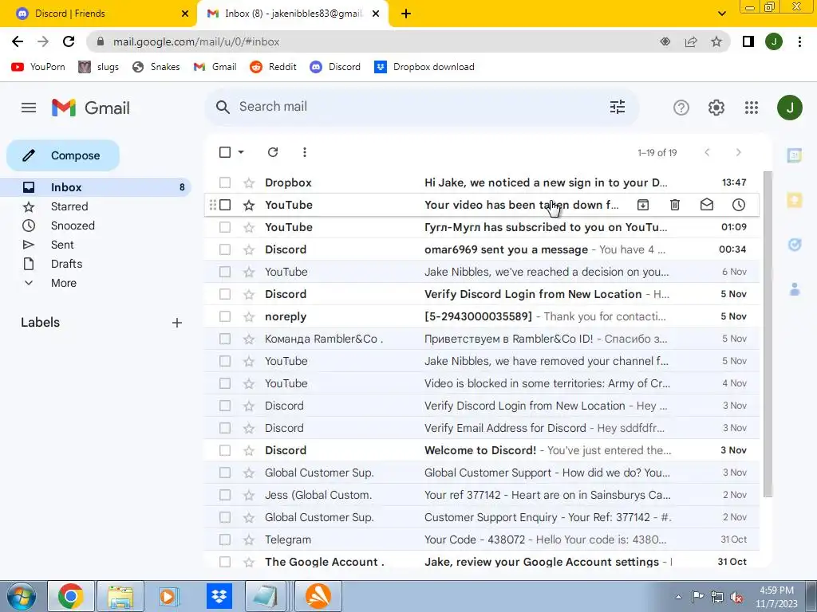817x612 pixels.
Task: Open email "Гугл-Мугл has subscribed to you"
Action: pos(481,227)
